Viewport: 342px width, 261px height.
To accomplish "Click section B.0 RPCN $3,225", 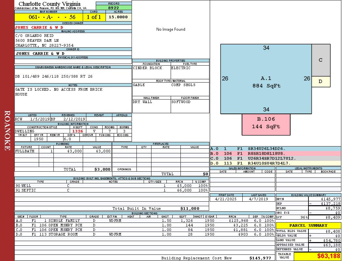I will click(x=241, y=225).
